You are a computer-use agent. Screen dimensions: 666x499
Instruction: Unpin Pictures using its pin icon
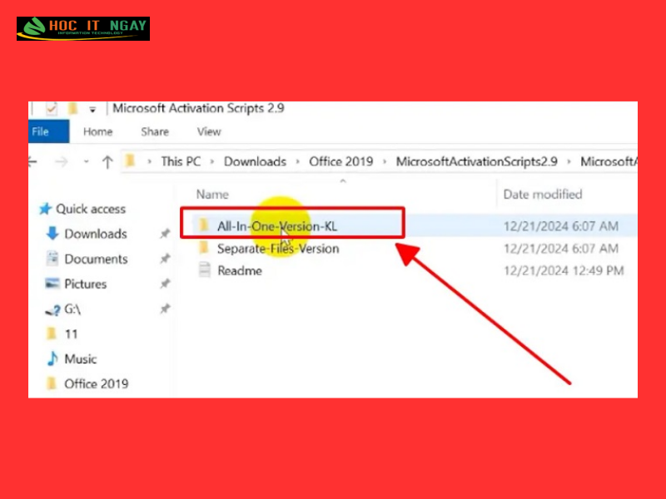pyautogui.click(x=165, y=284)
